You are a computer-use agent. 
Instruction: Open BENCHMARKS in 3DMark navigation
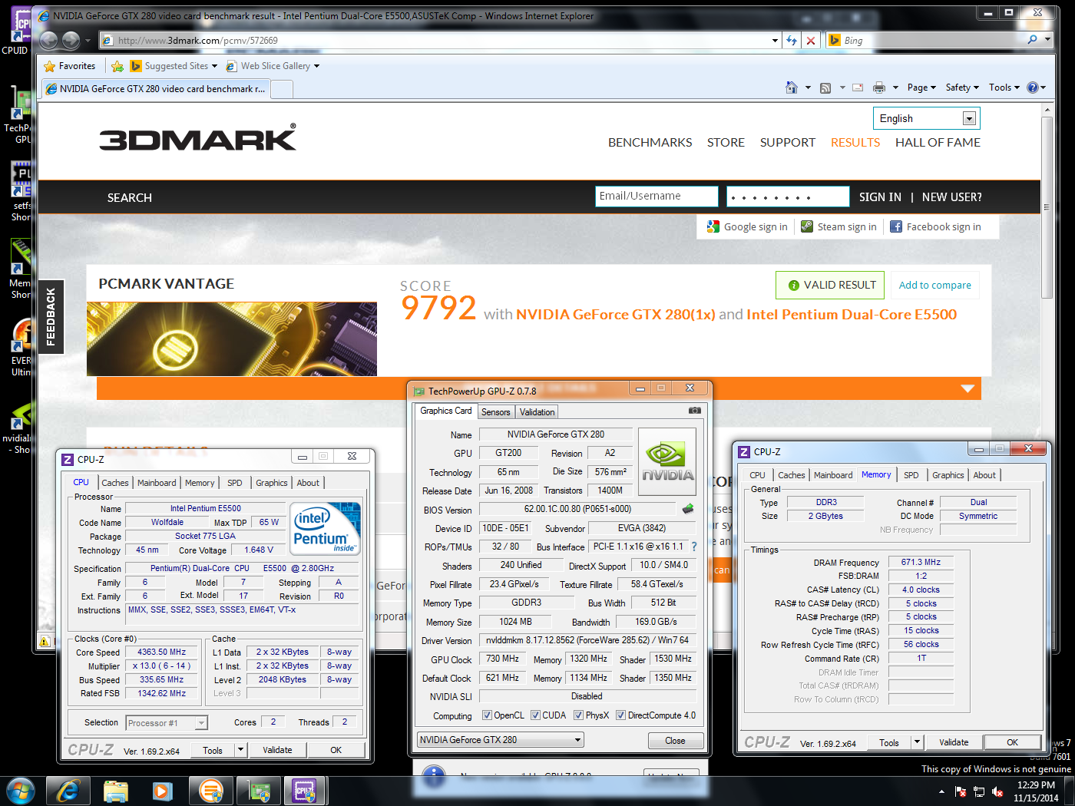650,142
